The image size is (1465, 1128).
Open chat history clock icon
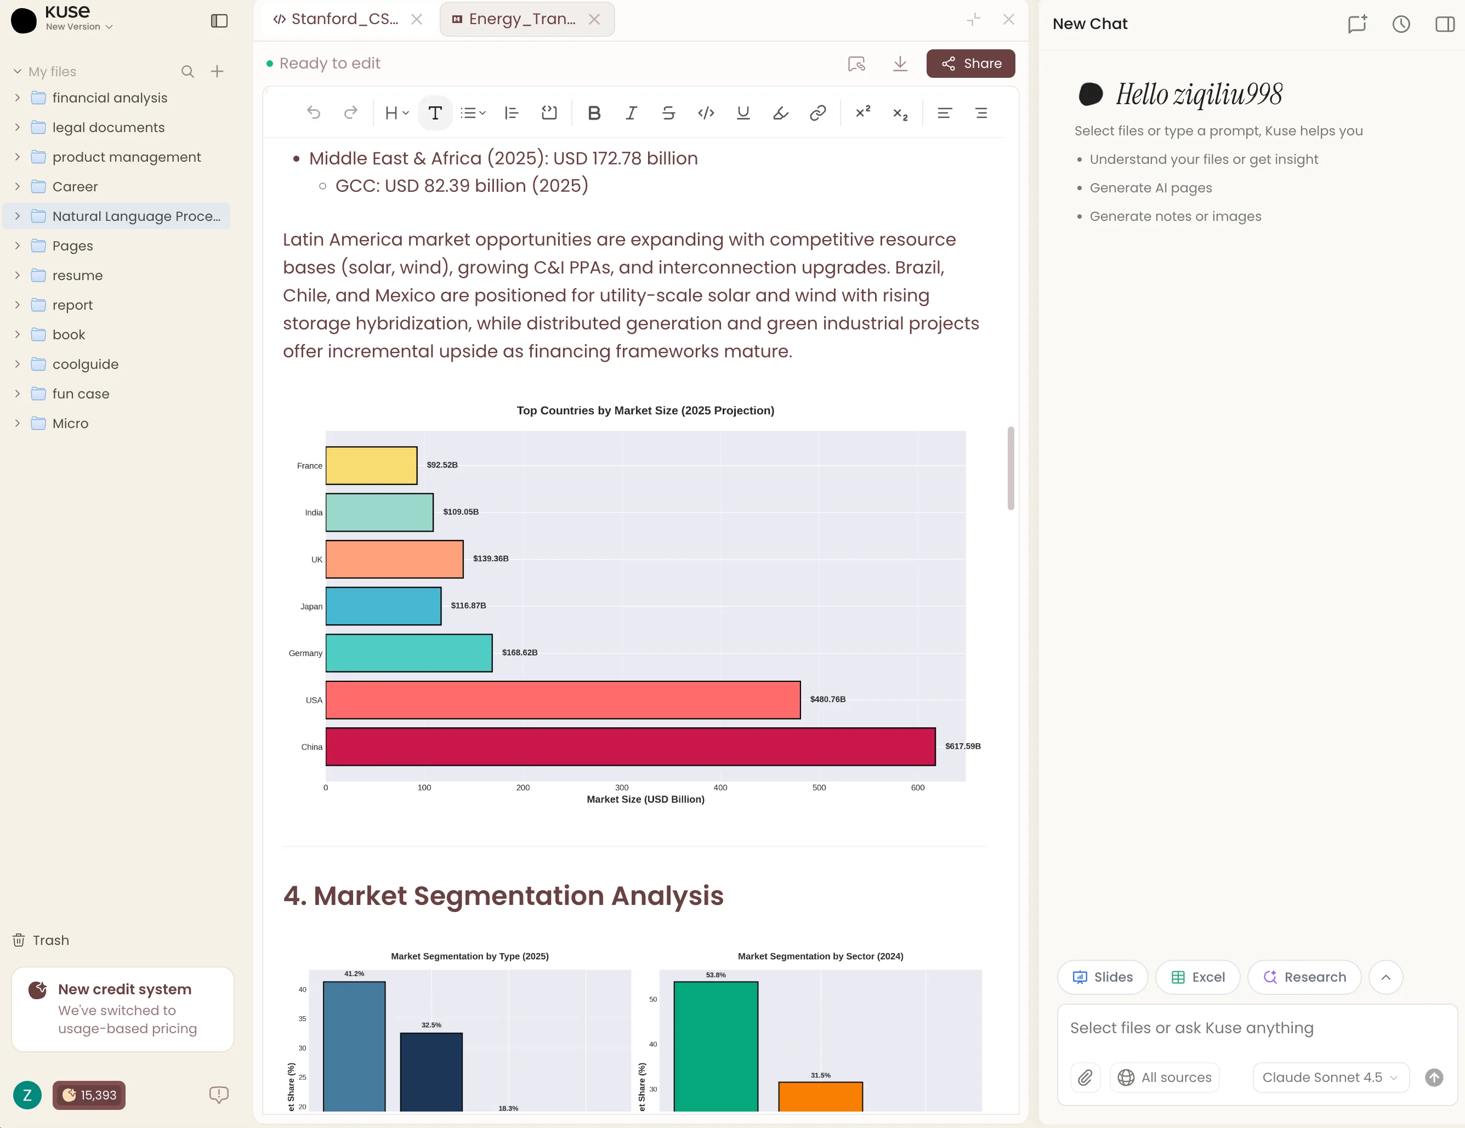coord(1401,24)
